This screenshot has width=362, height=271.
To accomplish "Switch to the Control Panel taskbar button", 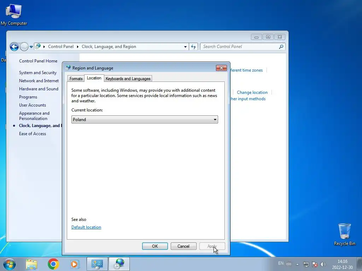I will (x=97, y=264).
